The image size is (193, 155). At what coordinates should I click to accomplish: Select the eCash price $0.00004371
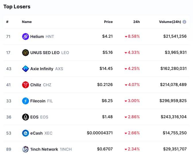coord(100,133)
